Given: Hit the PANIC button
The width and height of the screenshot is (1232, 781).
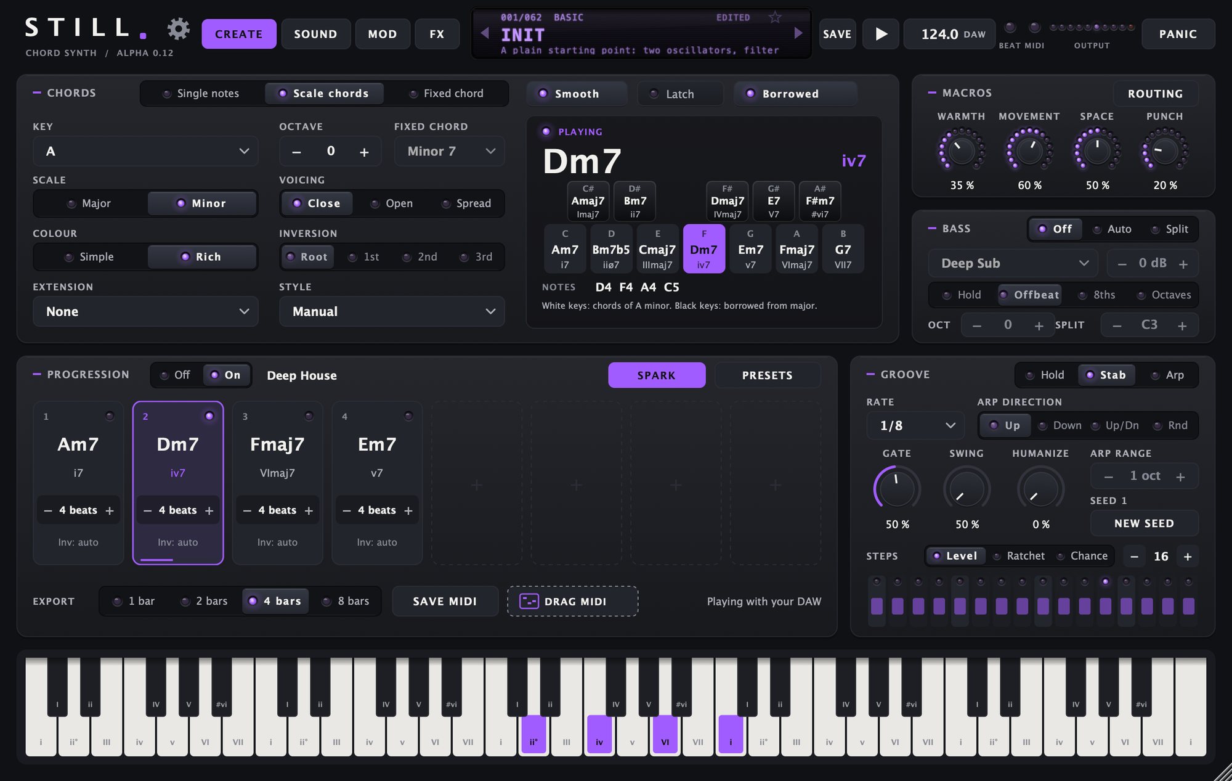Looking at the screenshot, I should tap(1178, 34).
